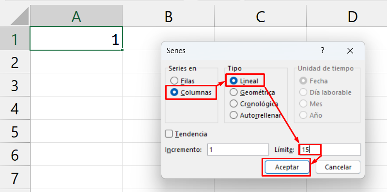This screenshot has height=192, width=387.
Task: Select column A header
Action: tap(76, 16)
